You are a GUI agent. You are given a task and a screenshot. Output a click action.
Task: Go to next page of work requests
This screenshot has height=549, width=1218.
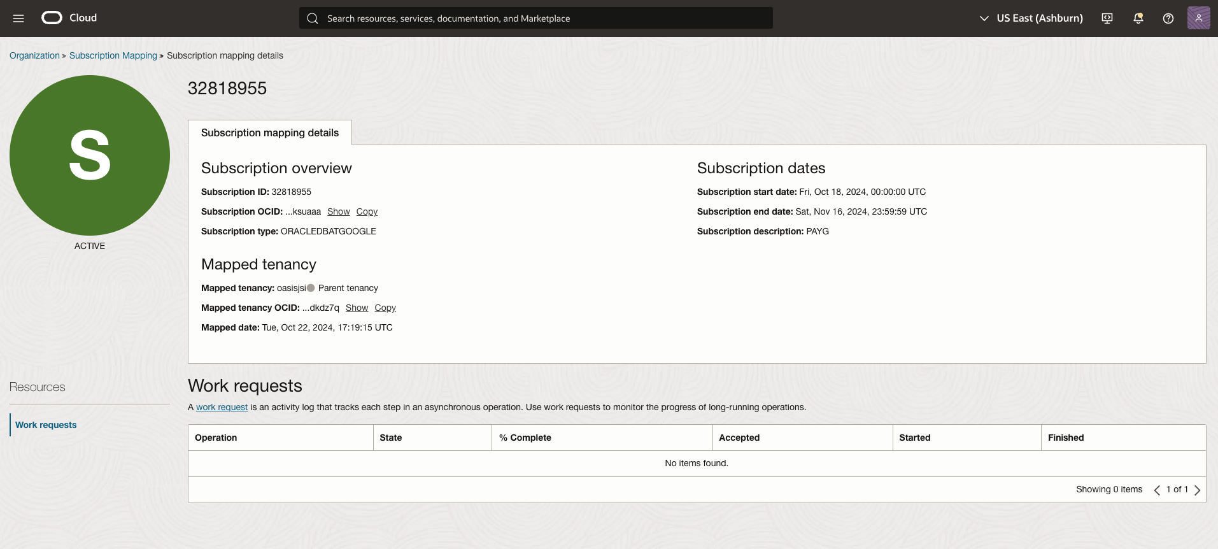[1197, 490]
